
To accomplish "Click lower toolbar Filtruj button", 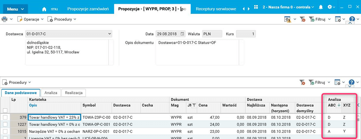I will point(317,82).
